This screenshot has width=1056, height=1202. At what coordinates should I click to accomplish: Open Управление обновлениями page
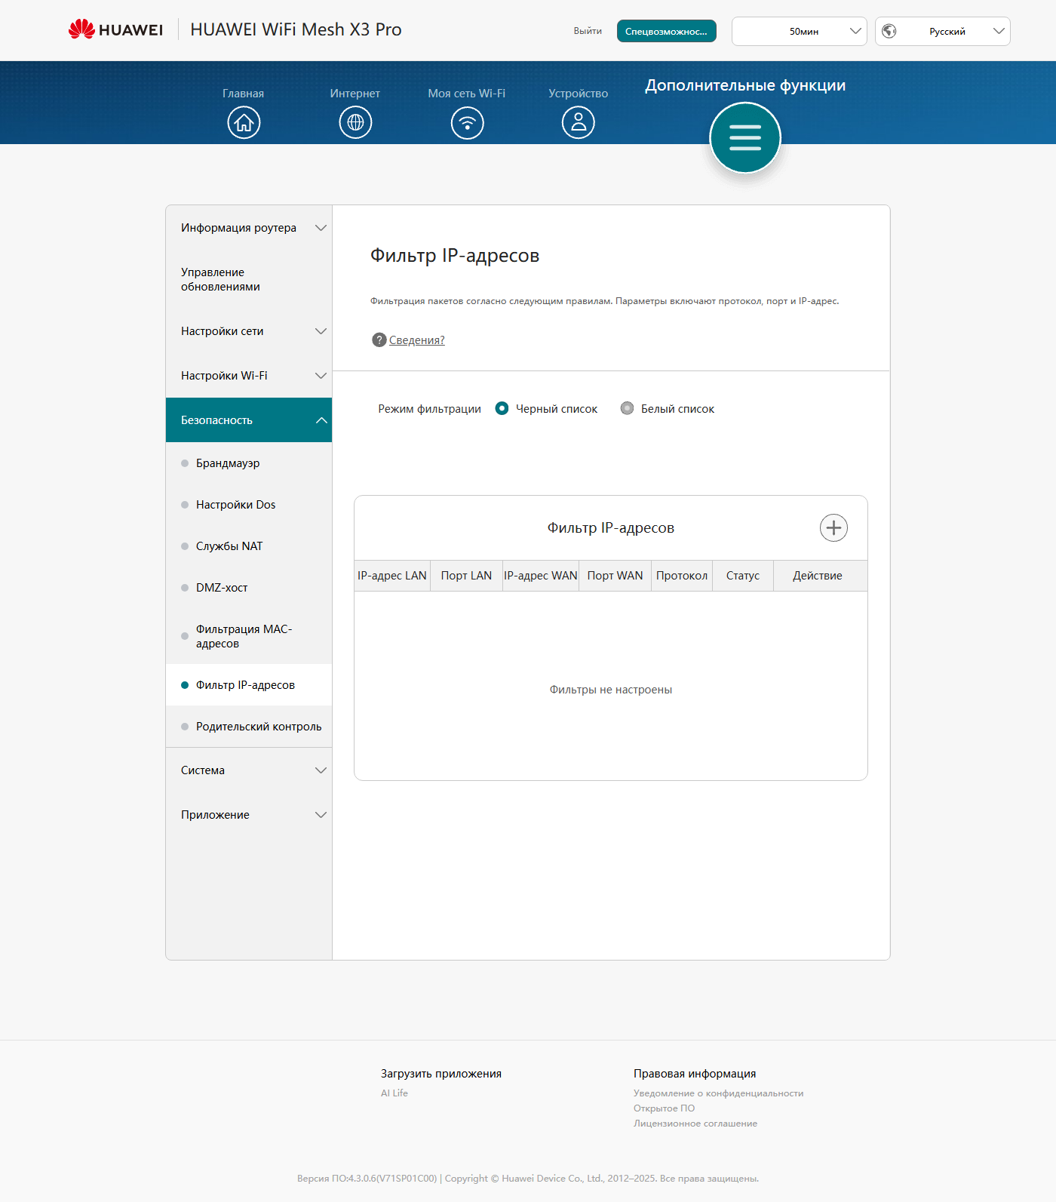click(x=249, y=279)
